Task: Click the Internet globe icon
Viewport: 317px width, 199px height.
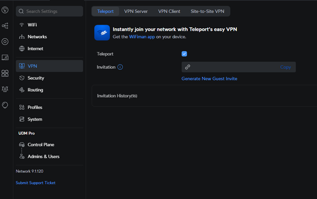Action: click(22, 49)
